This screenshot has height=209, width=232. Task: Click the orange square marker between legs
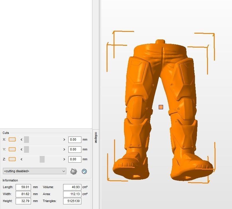click(161, 107)
